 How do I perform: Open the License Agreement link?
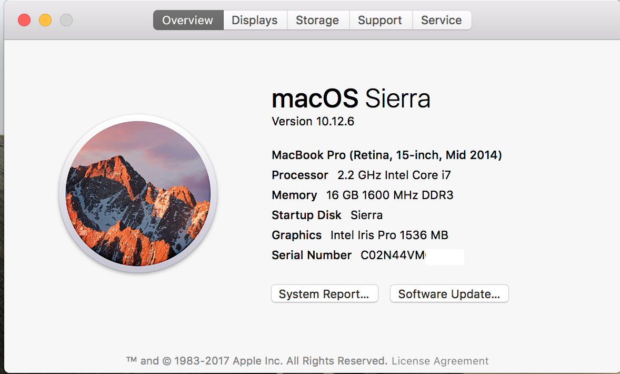[x=440, y=361]
